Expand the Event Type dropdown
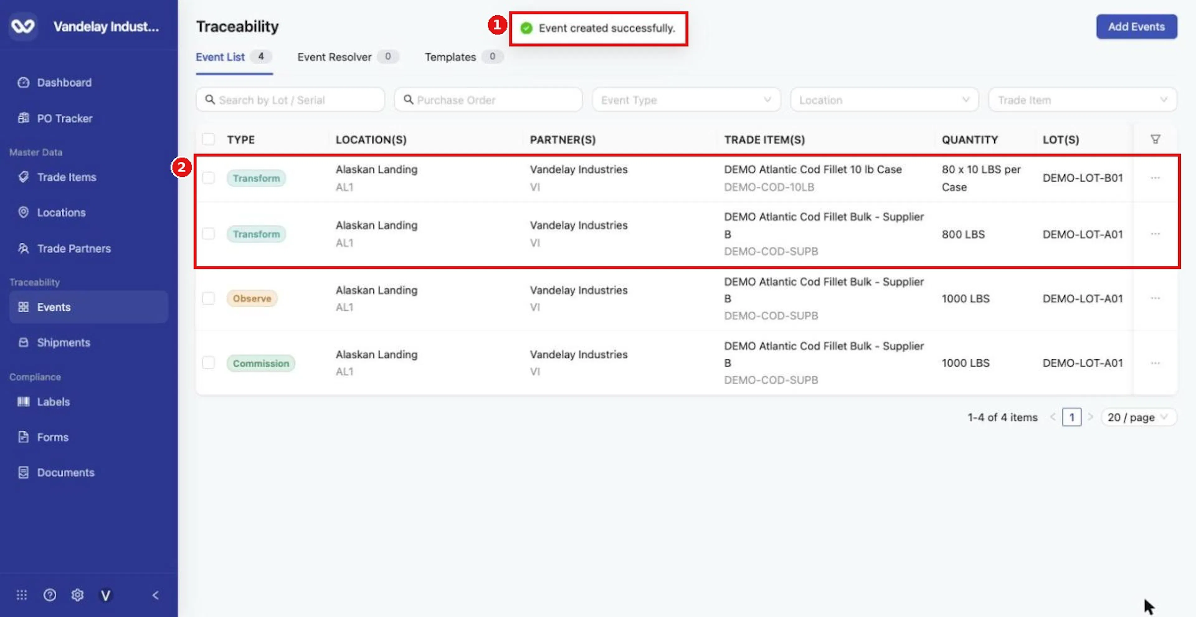 click(x=686, y=100)
